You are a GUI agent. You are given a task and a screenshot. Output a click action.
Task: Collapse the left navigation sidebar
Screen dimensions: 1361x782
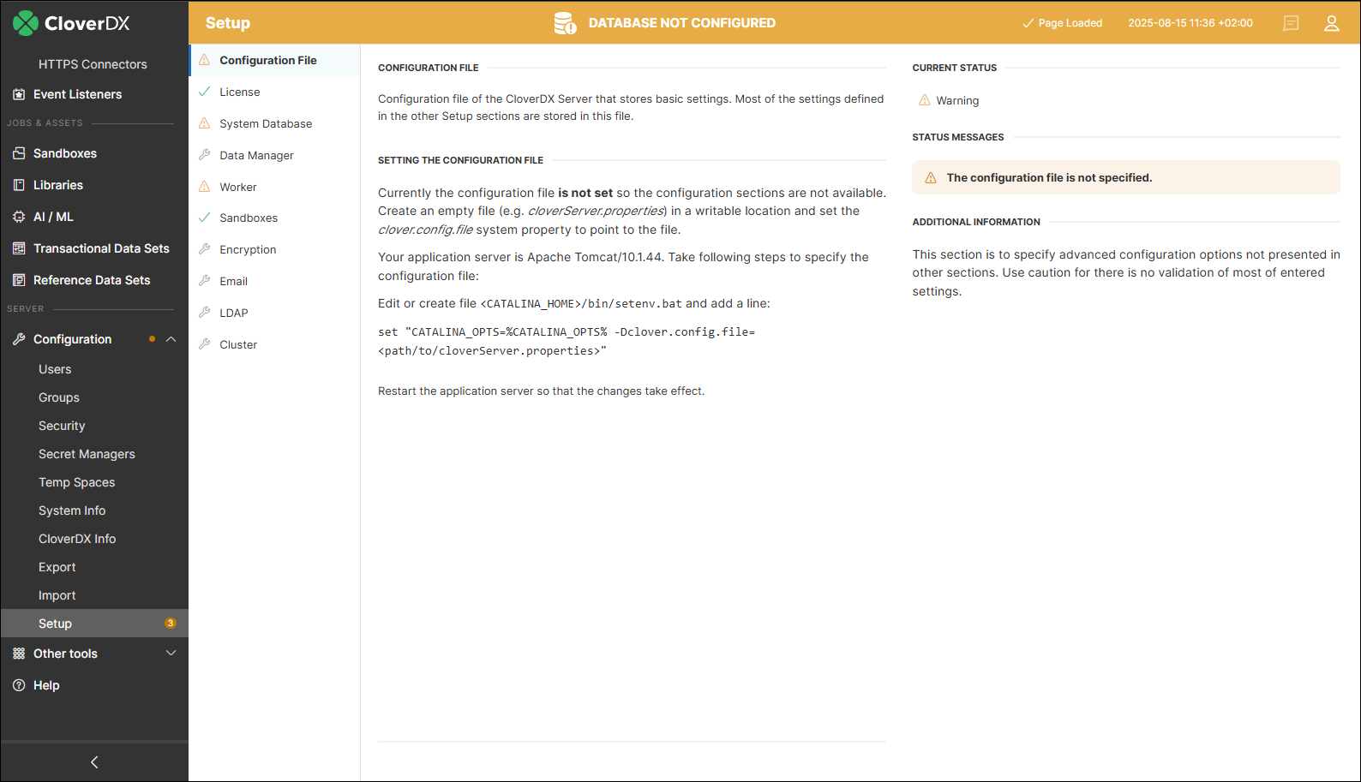pos(94,762)
